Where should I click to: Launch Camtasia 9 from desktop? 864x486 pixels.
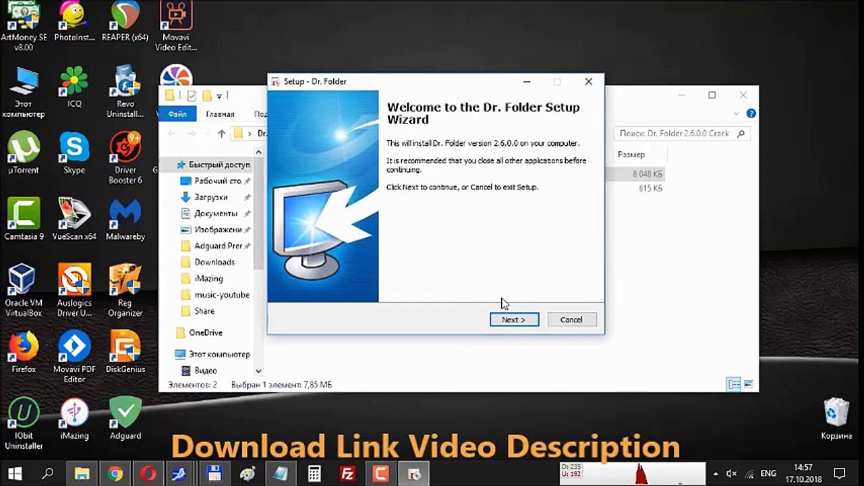point(24,219)
